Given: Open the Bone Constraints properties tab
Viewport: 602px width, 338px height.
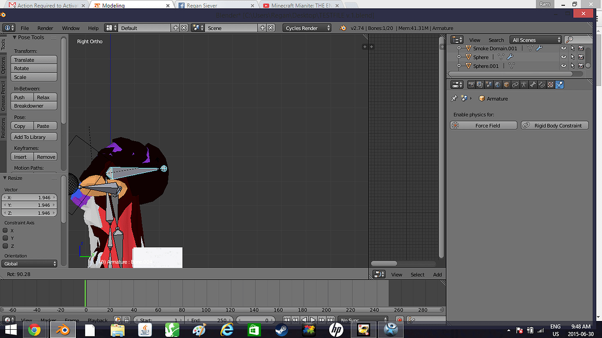Looking at the screenshot, I should [x=541, y=85].
